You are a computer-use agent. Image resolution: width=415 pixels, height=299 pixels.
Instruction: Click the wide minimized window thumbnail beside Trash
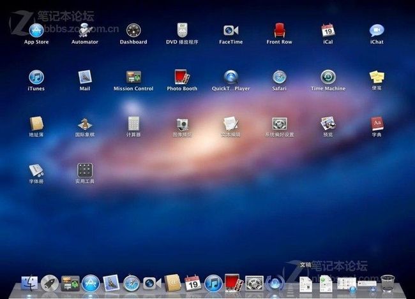coord(367,284)
